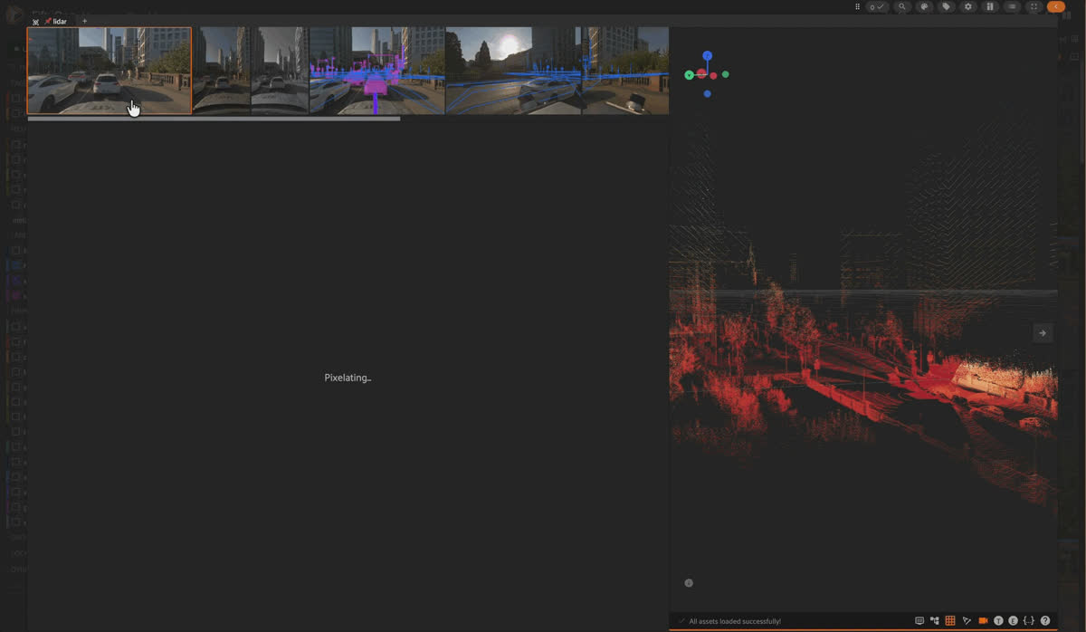Click the green axis handle on orientation gizmo
The height and width of the screenshot is (632, 1086).
tap(689, 75)
